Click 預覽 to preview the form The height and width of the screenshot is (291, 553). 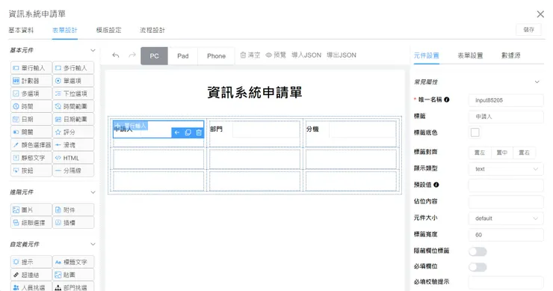pyautogui.click(x=276, y=55)
